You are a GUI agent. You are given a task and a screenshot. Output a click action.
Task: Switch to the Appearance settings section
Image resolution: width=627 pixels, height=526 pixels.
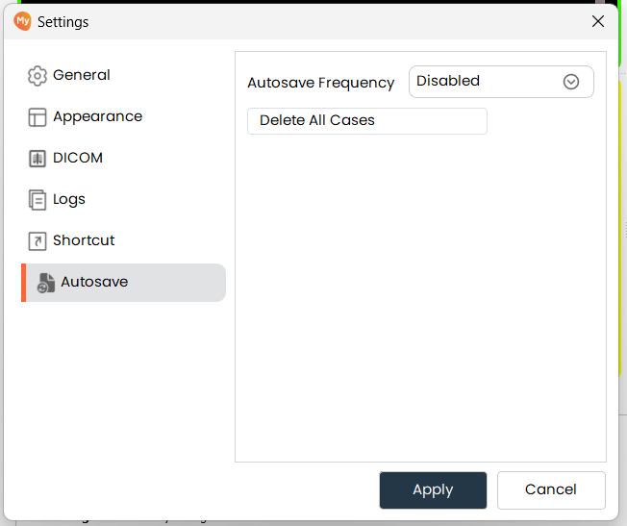pyautogui.click(x=97, y=116)
